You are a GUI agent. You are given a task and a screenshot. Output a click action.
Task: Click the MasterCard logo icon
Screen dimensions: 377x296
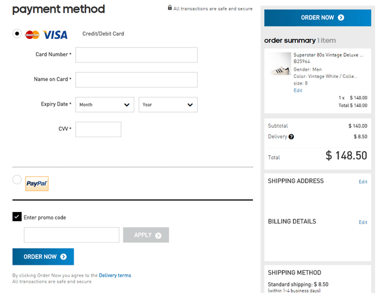(32, 35)
